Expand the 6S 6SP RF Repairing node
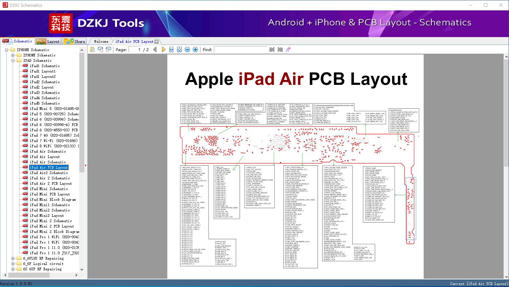This screenshot has width=509, height=287. pyautogui.click(x=13, y=269)
